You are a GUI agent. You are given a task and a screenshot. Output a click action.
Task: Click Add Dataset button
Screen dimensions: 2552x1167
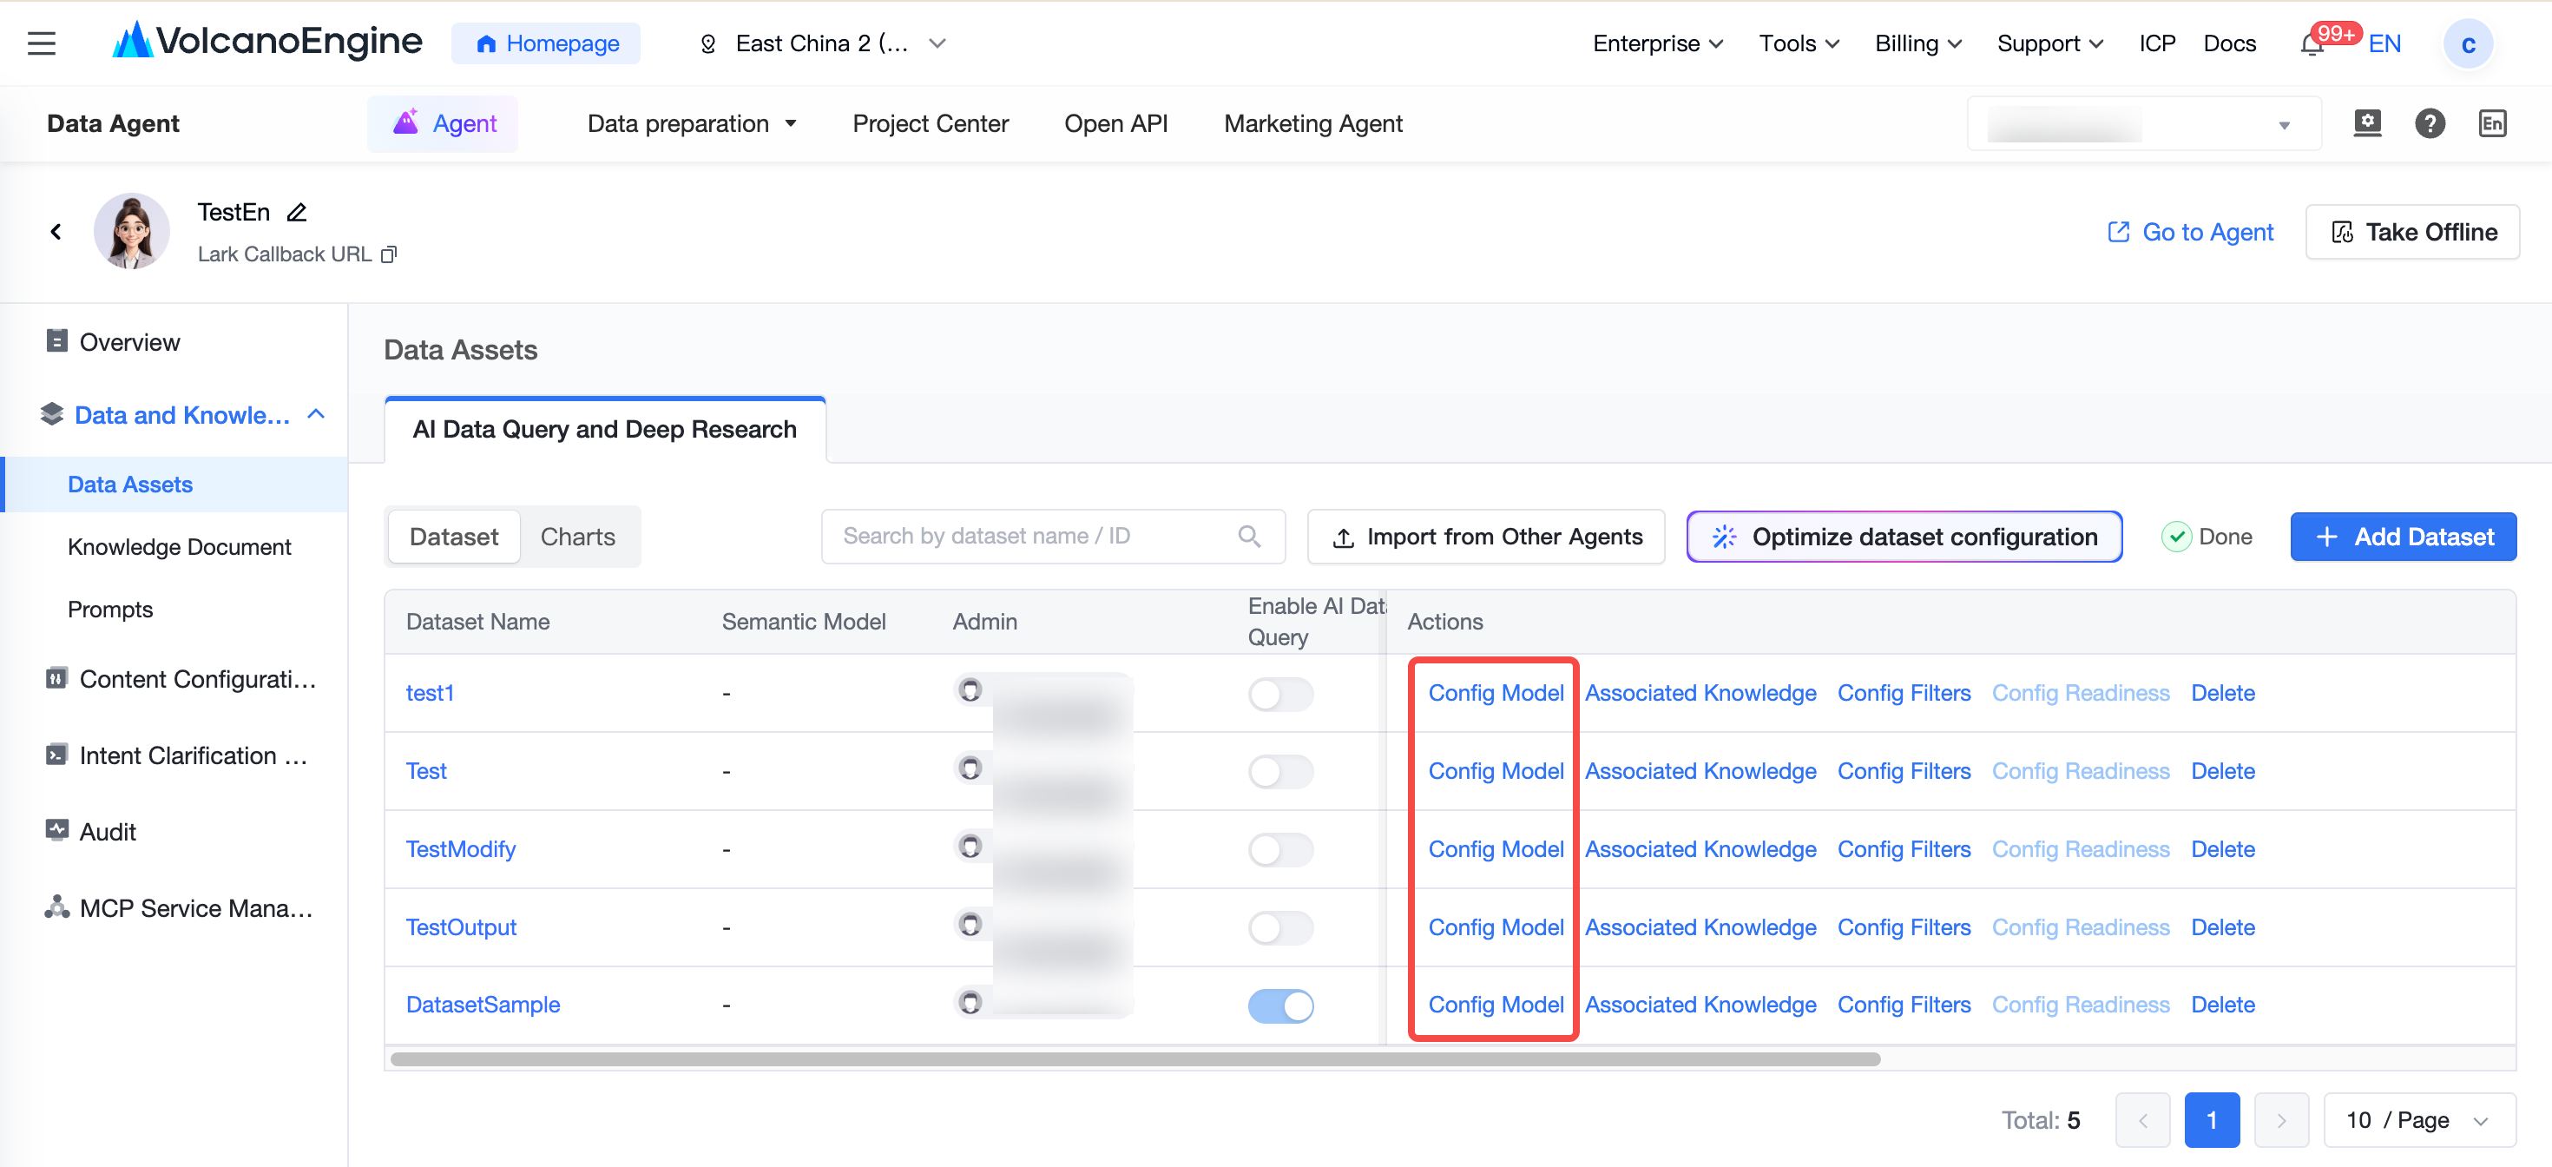pyautogui.click(x=2403, y=536)
